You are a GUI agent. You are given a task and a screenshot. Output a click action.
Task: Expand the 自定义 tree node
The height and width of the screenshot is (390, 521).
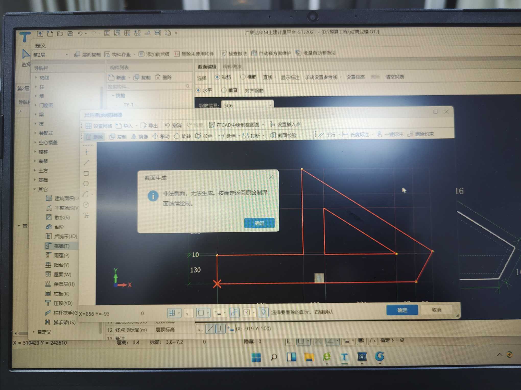coord(34,332)
